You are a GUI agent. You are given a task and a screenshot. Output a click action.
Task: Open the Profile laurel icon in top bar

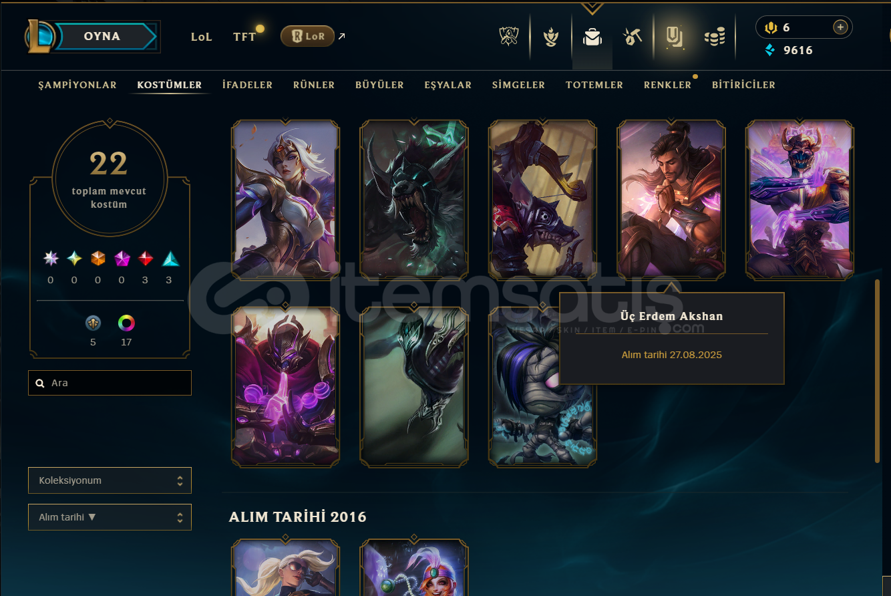tap(550, 37)
